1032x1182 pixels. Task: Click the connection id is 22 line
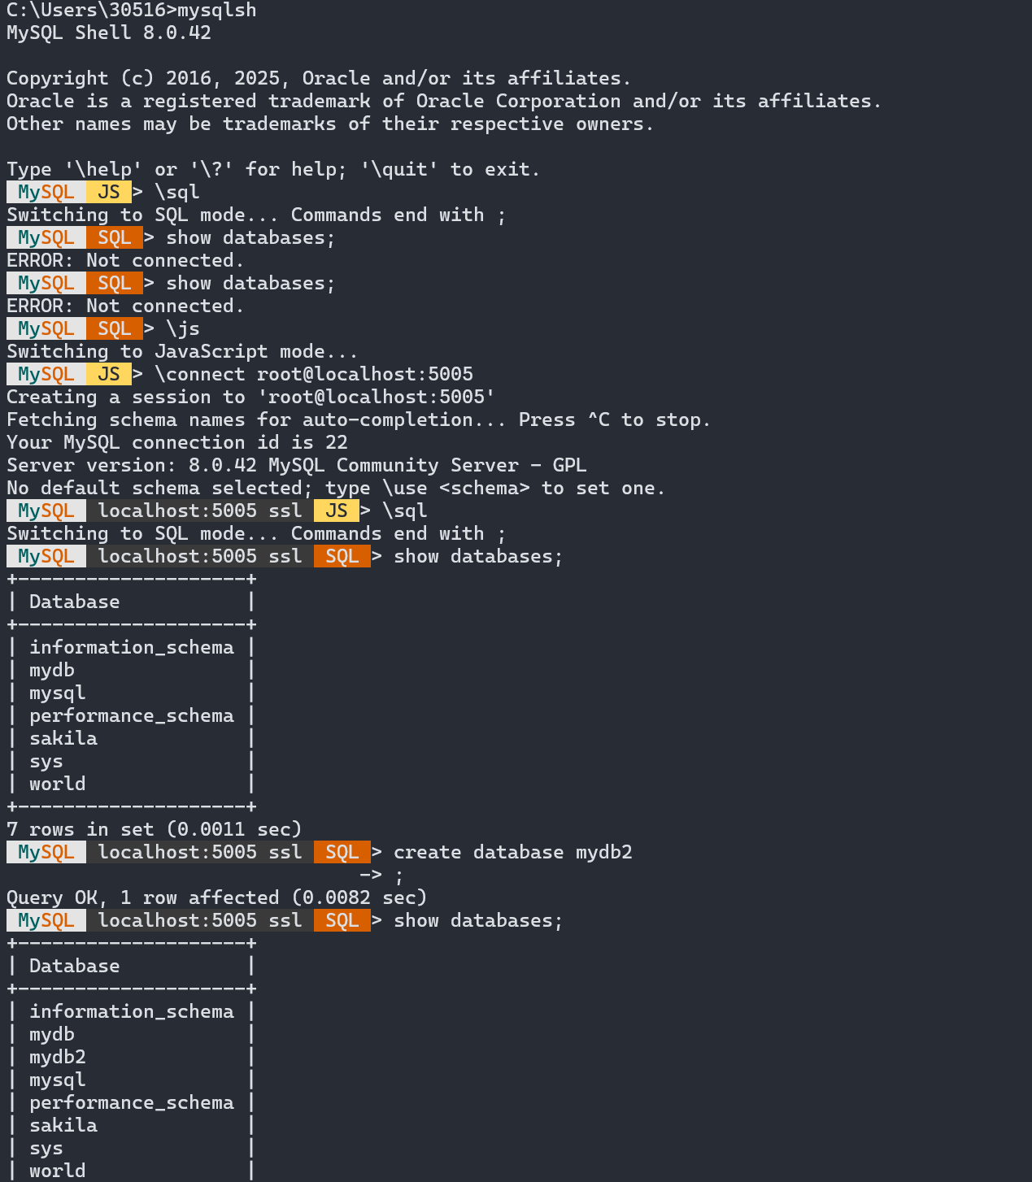click(177, 443)
